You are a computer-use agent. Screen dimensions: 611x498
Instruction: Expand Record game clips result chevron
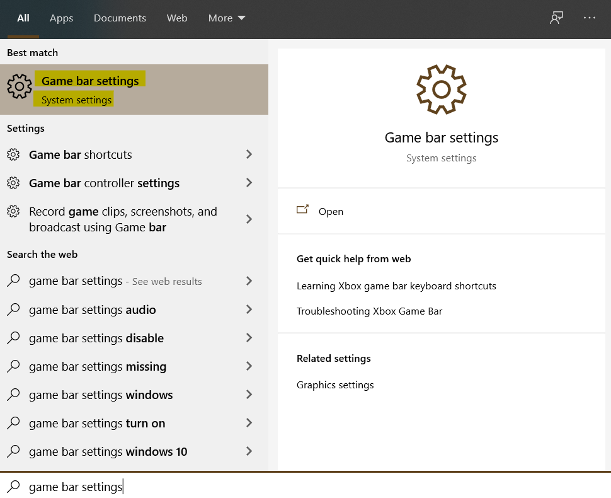tap(249, 219)
